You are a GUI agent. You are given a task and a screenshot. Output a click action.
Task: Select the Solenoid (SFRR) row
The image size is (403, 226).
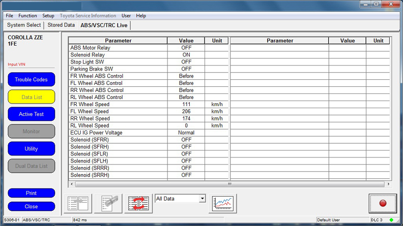149,140
